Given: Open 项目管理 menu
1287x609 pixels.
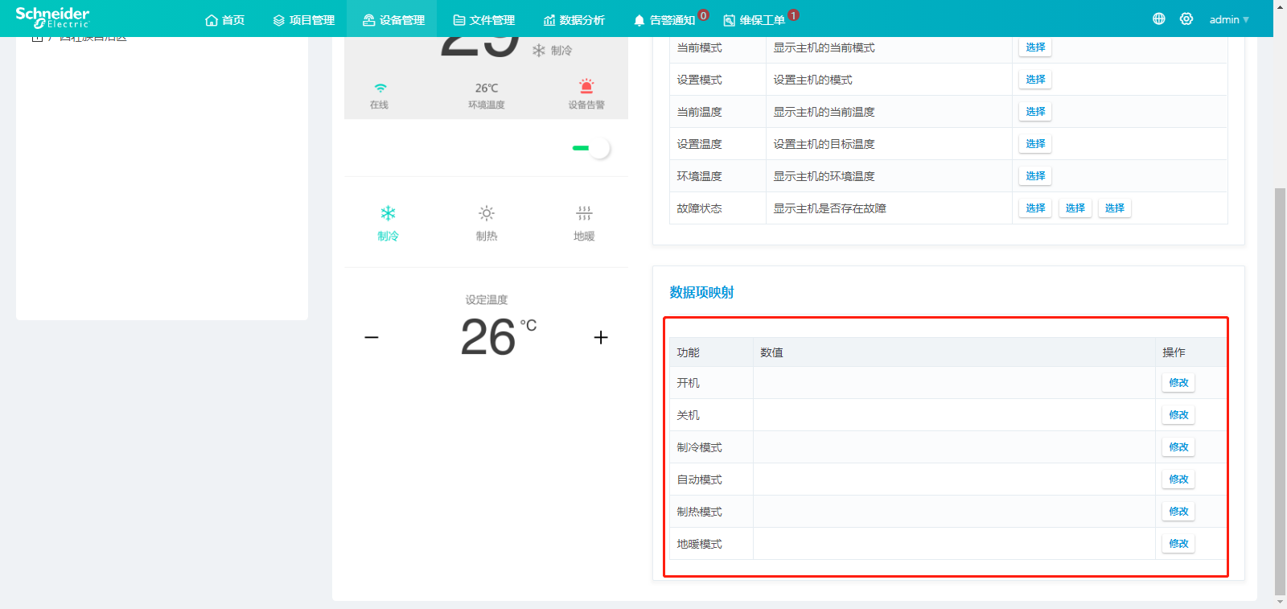Looking at the screenshot, I should click(x=303, y=19).
